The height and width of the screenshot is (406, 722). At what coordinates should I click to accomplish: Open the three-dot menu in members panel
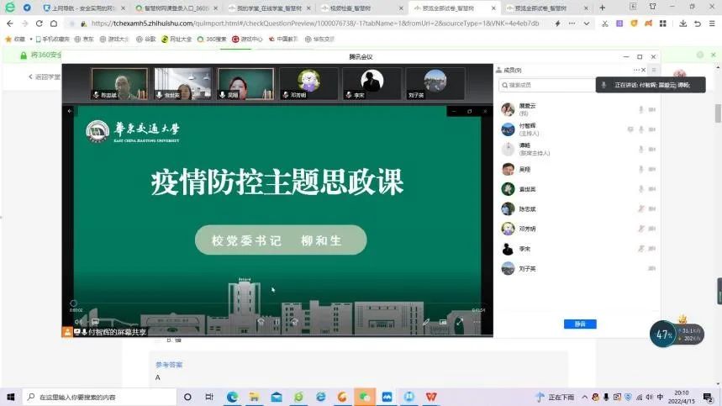click(637, 70)
